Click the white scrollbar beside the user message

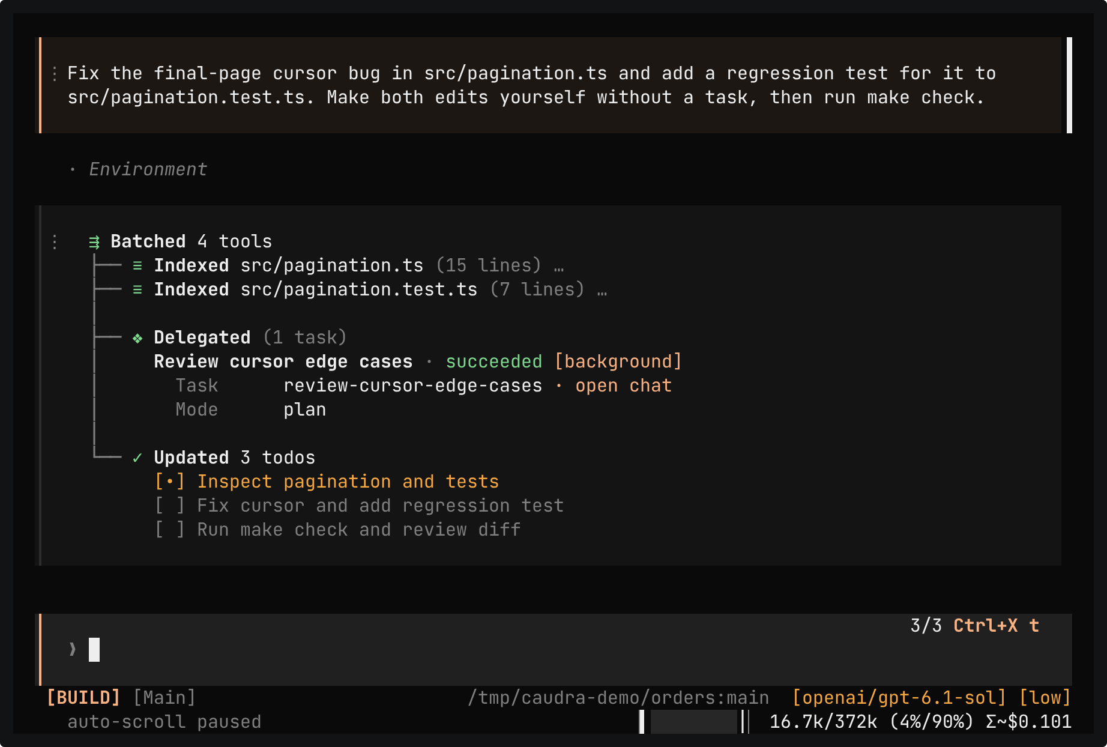click(1069, 85)
